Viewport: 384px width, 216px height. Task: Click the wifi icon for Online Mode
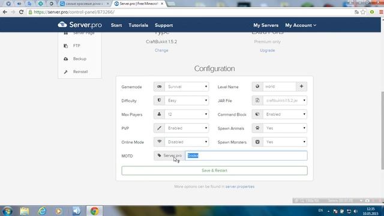[x=159, y=142]
